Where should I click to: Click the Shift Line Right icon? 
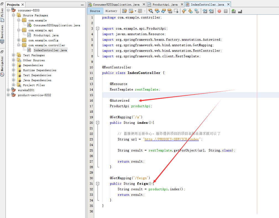[x=211, y=11]
